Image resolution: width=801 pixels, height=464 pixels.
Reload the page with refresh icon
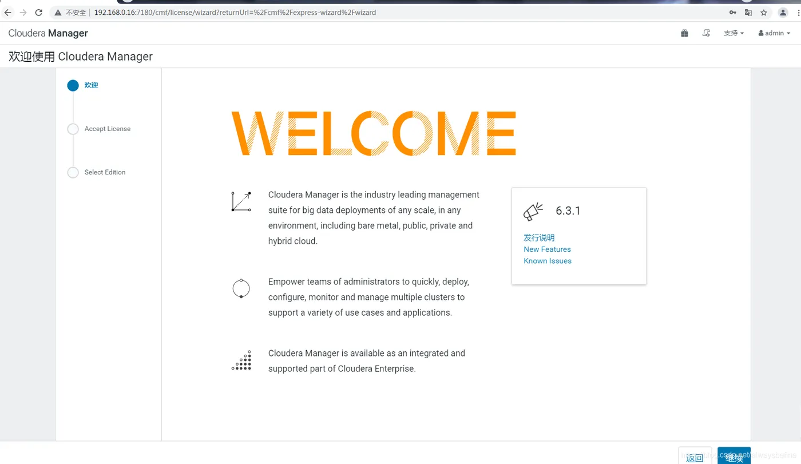pos(39,12)
